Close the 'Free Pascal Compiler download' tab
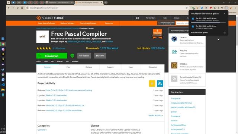The width and height of the screenshot is (238, 134). [102, 3]
